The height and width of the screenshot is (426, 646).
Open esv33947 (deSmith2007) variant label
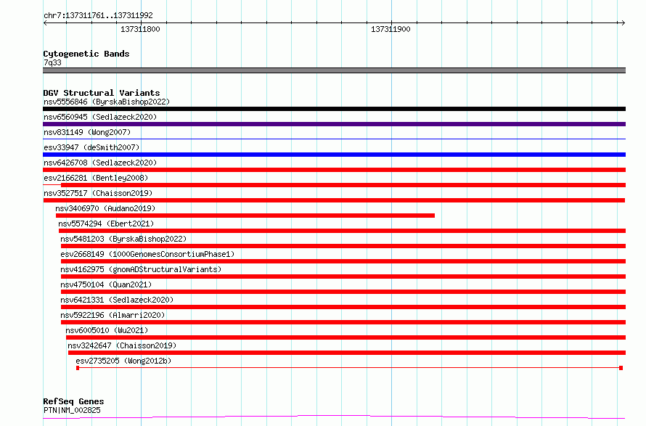click(91, 147)
